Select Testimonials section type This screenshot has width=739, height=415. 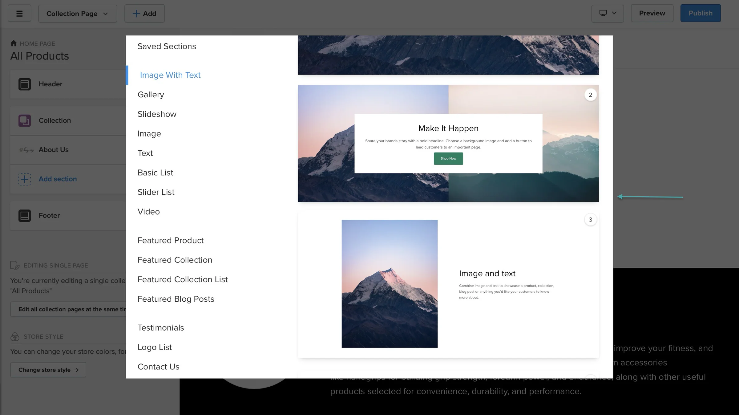tap(161, 328)
